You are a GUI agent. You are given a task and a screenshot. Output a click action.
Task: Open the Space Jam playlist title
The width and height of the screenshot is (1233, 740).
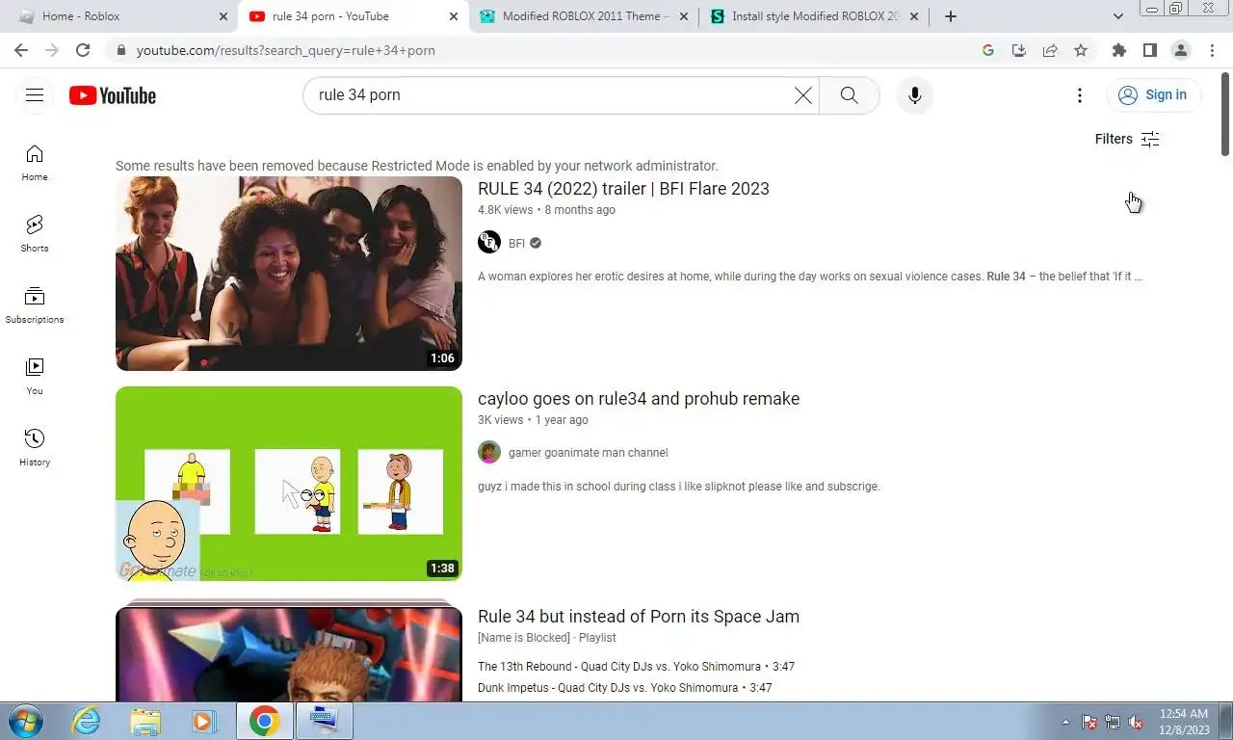tap(639, 617)
